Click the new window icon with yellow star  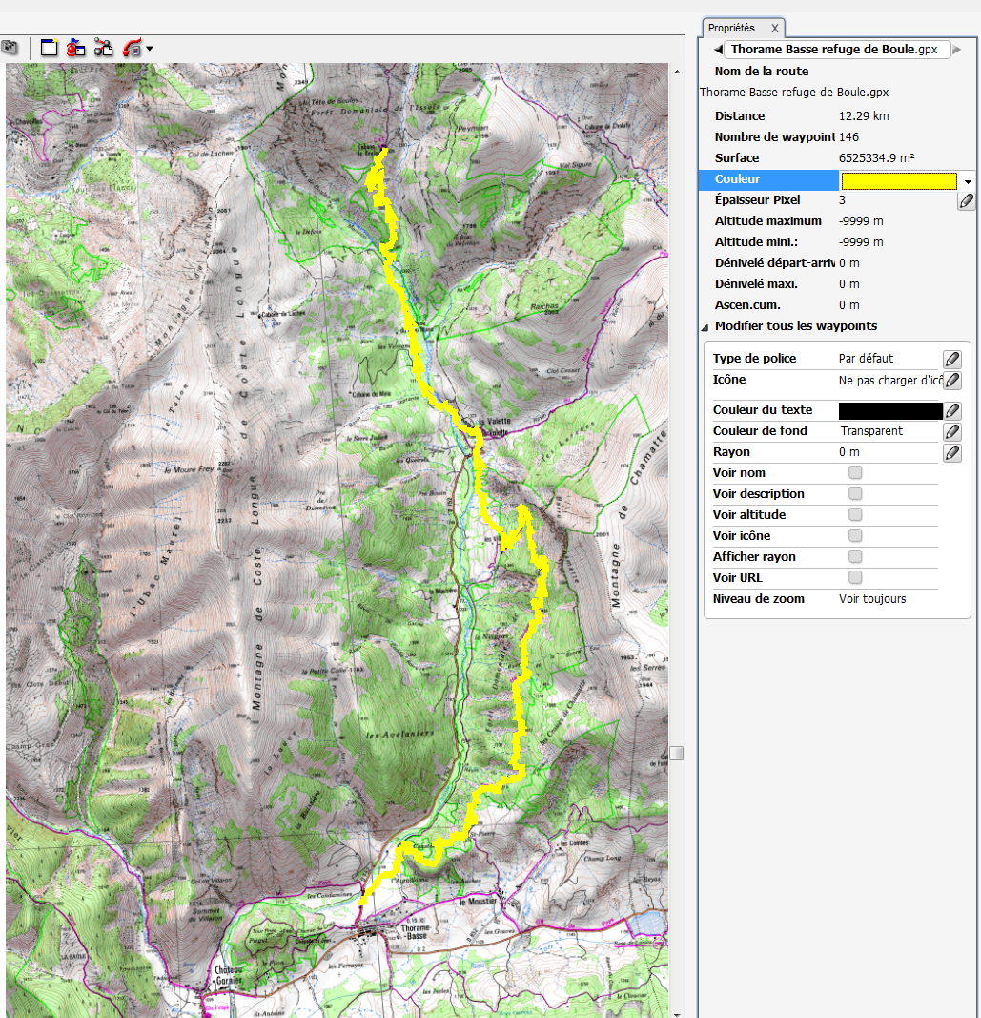point(50,48)
